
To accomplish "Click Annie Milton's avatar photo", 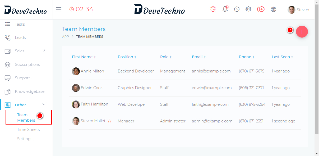I will pos(76,71).
